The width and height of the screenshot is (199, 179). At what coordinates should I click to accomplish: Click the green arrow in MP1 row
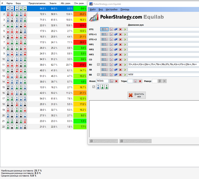tap(125, 44)
